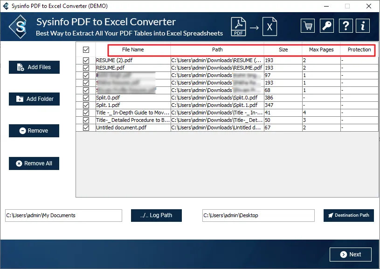Click the Remove button
This screenshot has height=269, width=380.
(34, 131)
